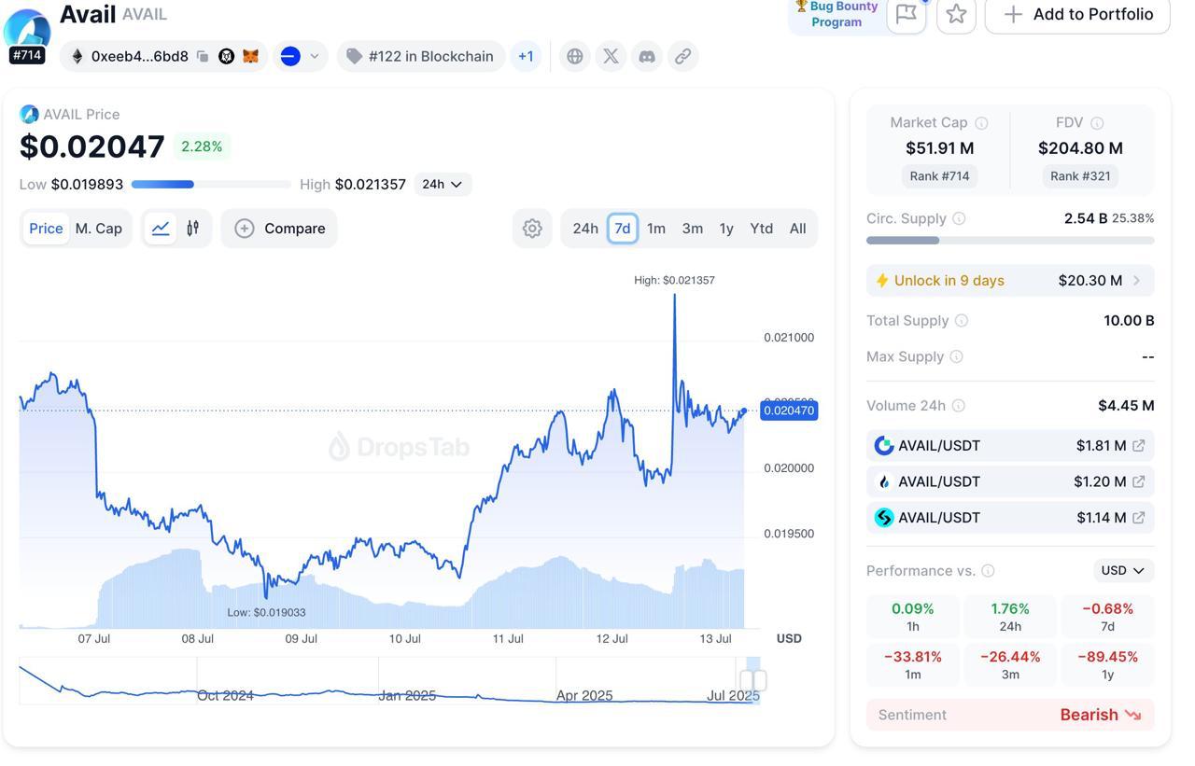Click the circulating supply progress bar
Image resolution: width=1195 pixels, height=766 pixels.
click(x=1010, y=241)
